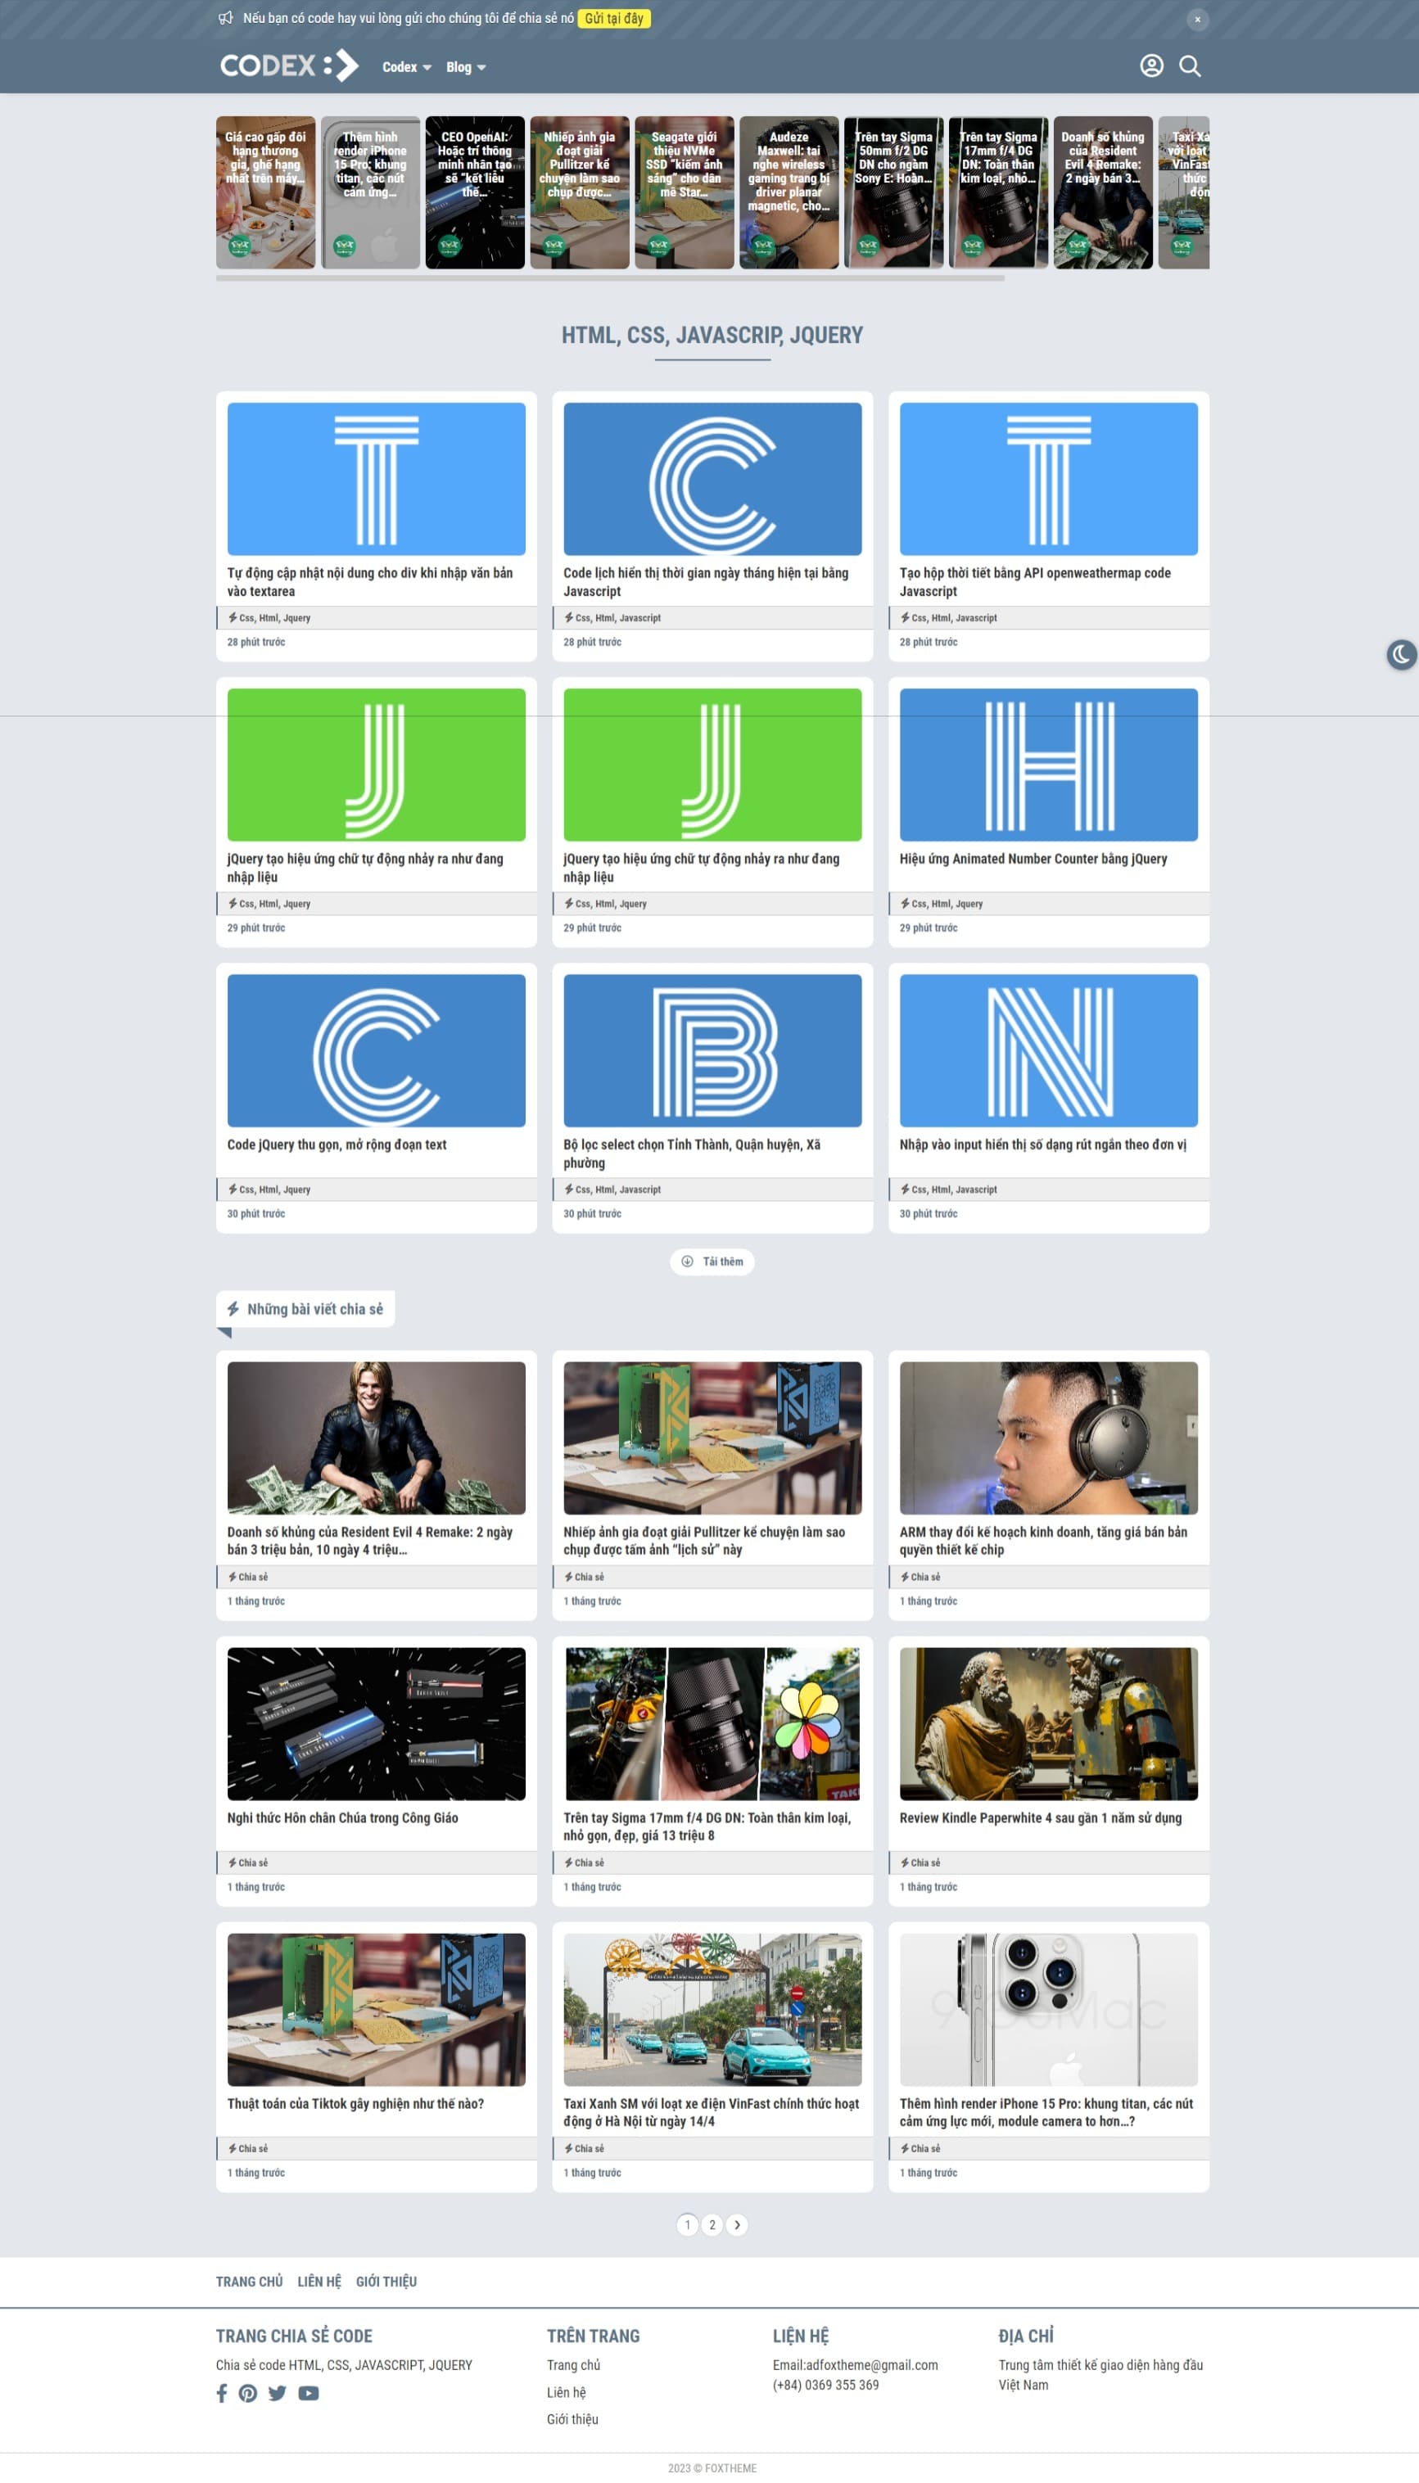Viewport: 1419px width, 2483px height.
Task: Go to page 2 of articles
Action: pyautogui.click(x=712, y=2223)
